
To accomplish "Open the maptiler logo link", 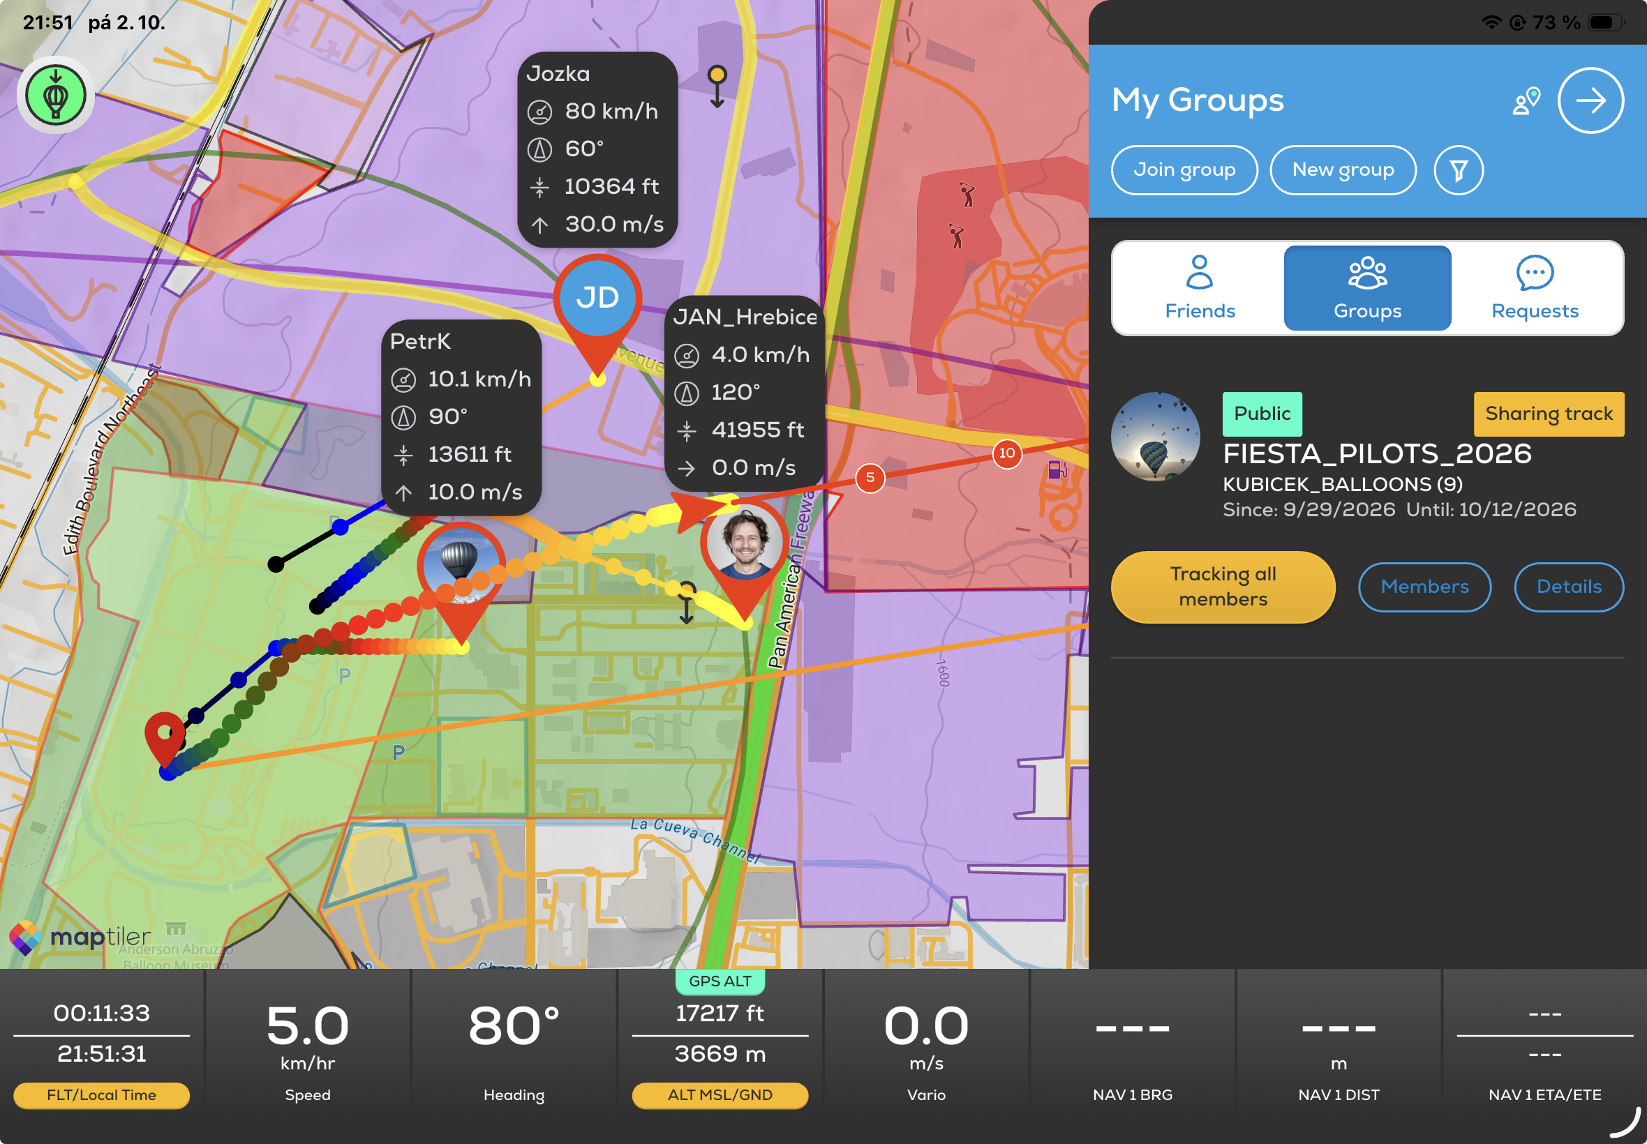I will pyautogui.click(x=80, y=938).
